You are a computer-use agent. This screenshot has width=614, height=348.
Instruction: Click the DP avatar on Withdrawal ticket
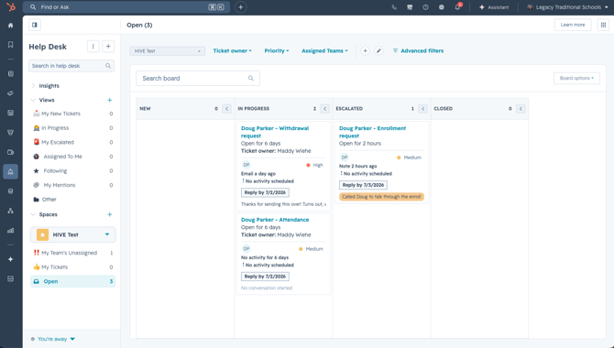[247, 165]
